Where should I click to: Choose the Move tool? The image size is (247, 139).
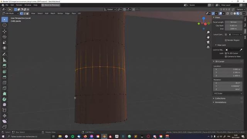4,31
